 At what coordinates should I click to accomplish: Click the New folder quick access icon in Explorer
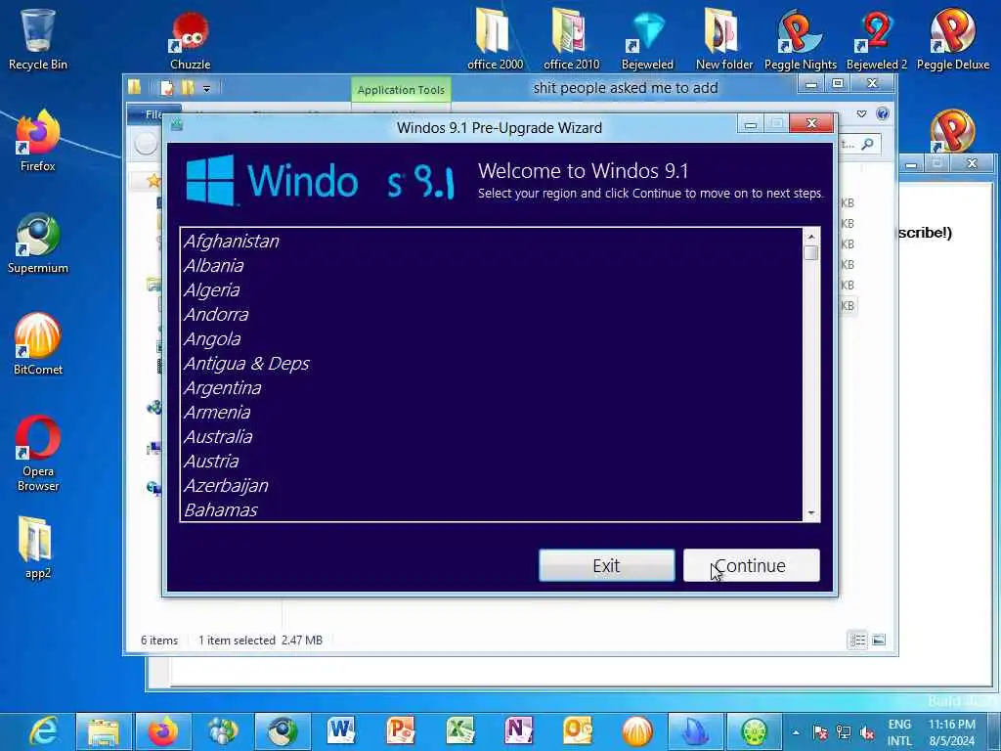pos(187,87)
